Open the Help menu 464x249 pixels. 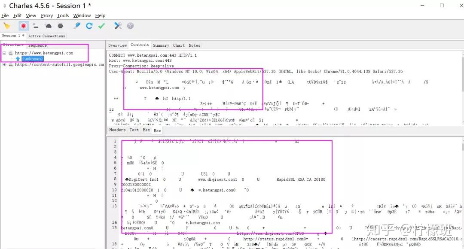100,15
